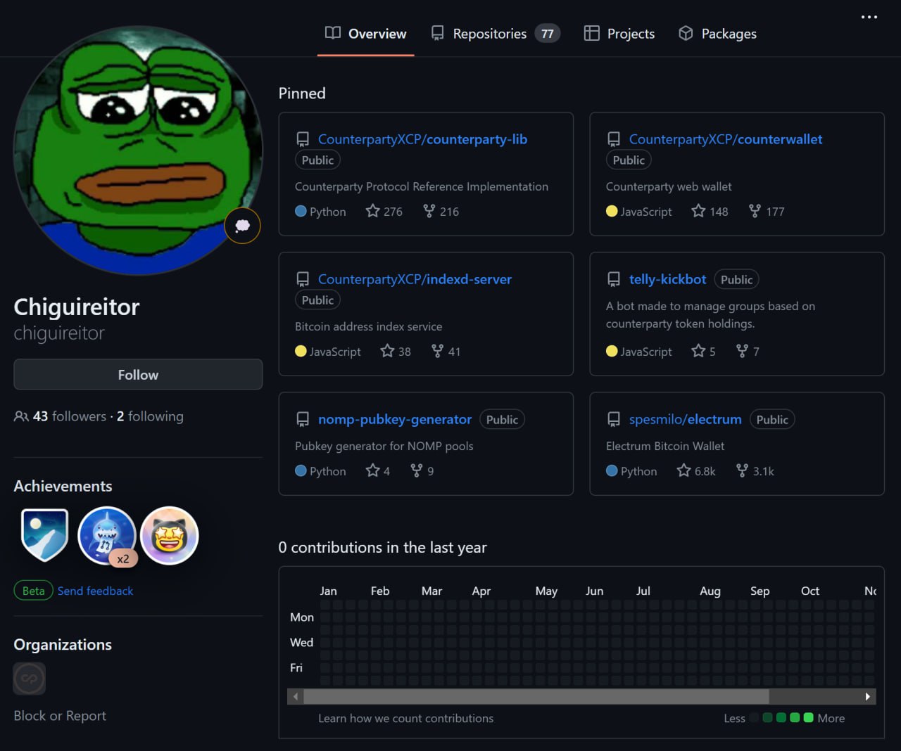901x751 pixels.
Task: Click the Python language dot on electrum card
Action: [x=612, y=470]
